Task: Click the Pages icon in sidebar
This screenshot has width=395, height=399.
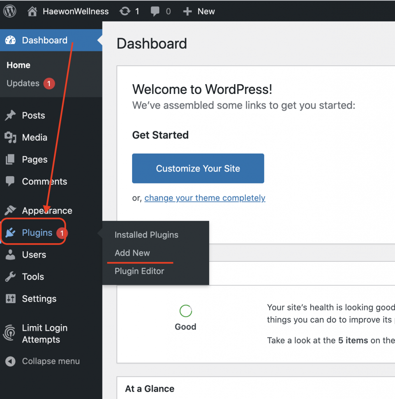Action: click(x=10, y=159)
